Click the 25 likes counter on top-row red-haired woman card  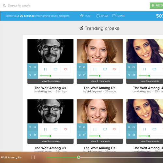(x=82, y=67)
